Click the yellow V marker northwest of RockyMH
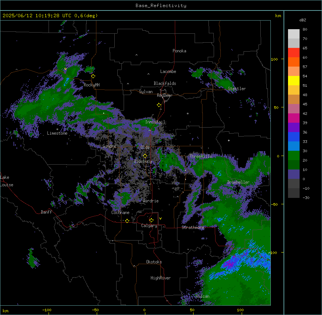322x315 pixels. (65, 69)
